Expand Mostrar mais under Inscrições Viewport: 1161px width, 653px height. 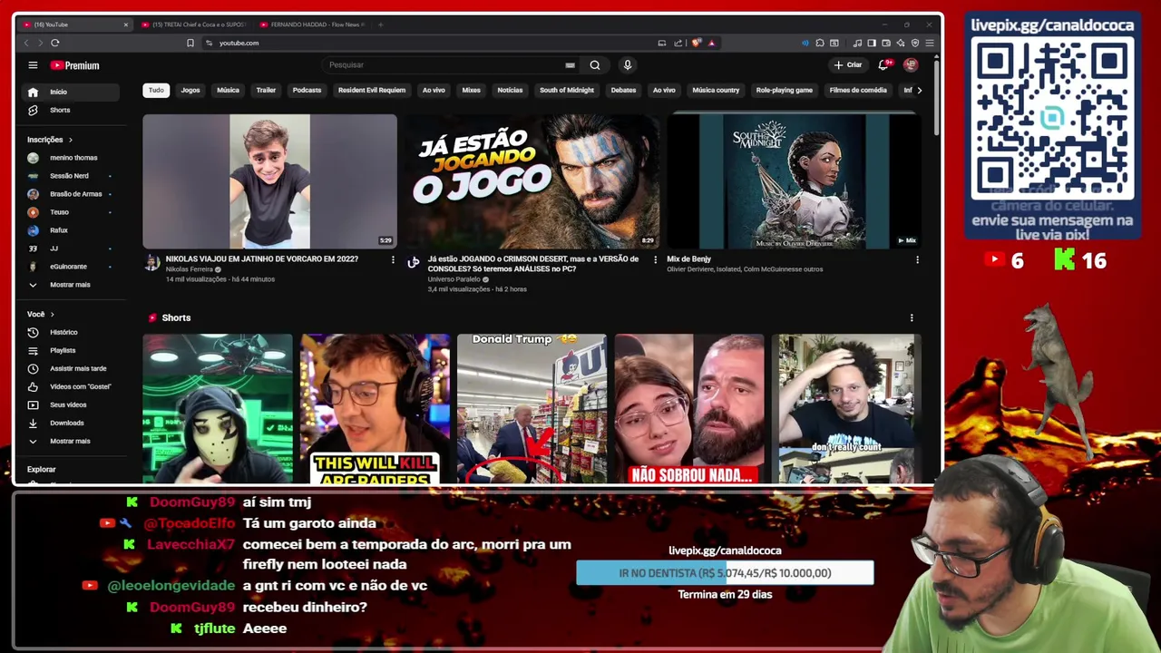click(x=71, y=285)
